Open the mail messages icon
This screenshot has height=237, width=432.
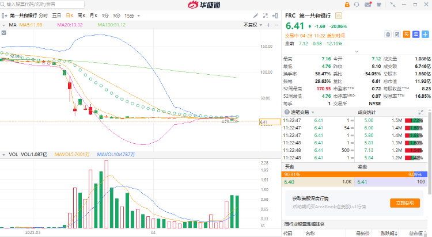(368, 5)
